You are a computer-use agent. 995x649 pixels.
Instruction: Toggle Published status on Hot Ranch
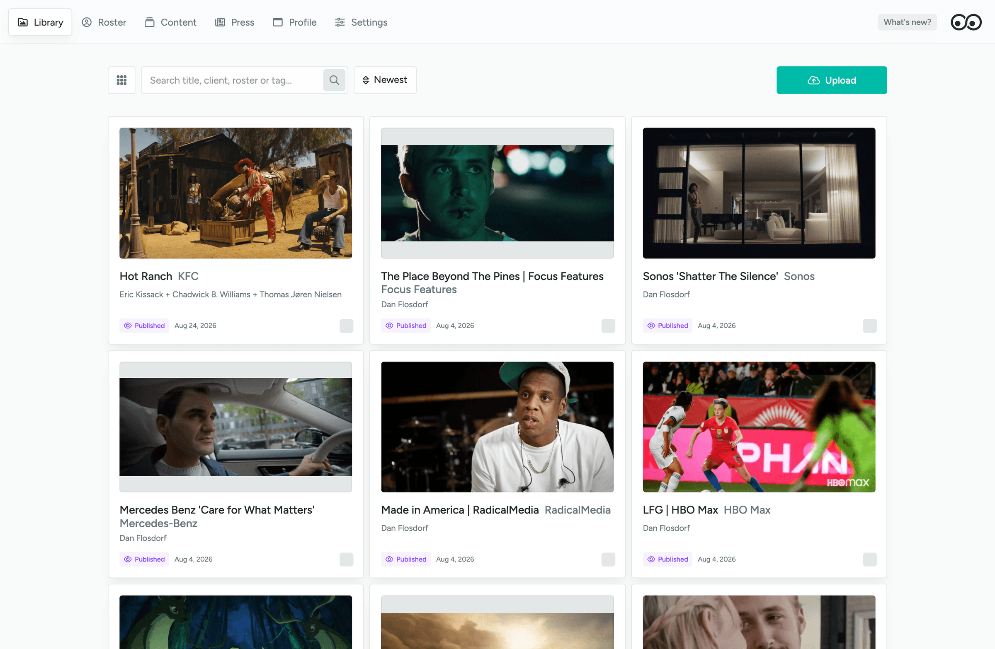coord(144,326)
